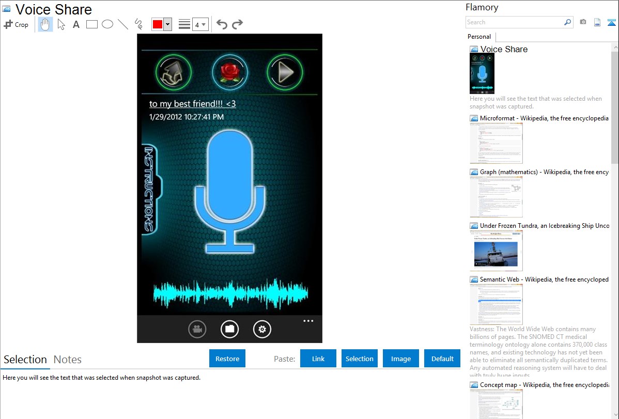619x419 pixels.
Task: Open Semantic Web - Wikipedia snapshot title
Action: click(544, 279)
